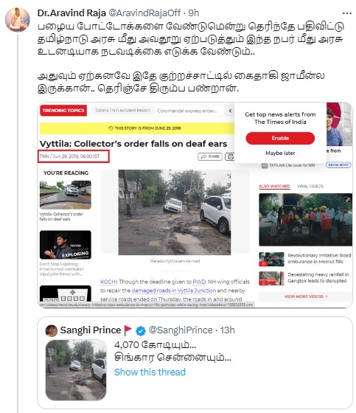Click the Share icon button under the headline
The height and width of the screenshot is (413, 356).
(210, 156)
